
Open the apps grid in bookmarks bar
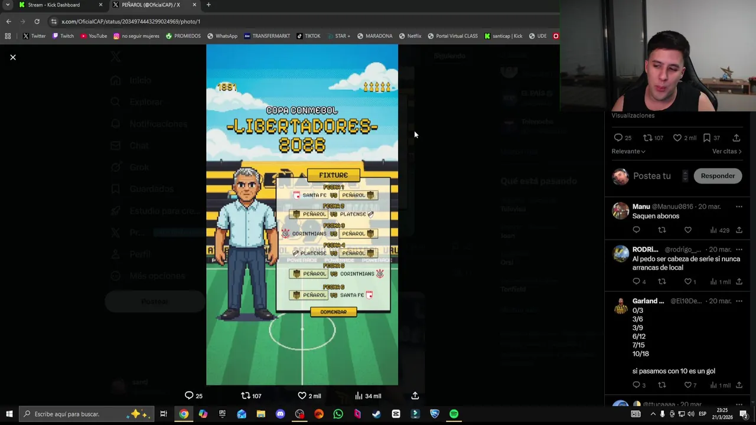[8, 36]
